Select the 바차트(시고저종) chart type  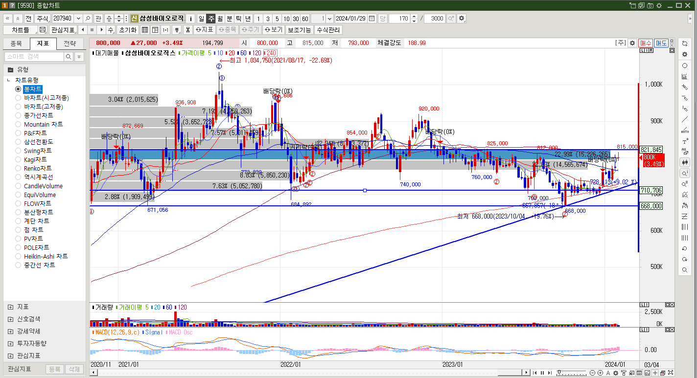click(19, 98)
